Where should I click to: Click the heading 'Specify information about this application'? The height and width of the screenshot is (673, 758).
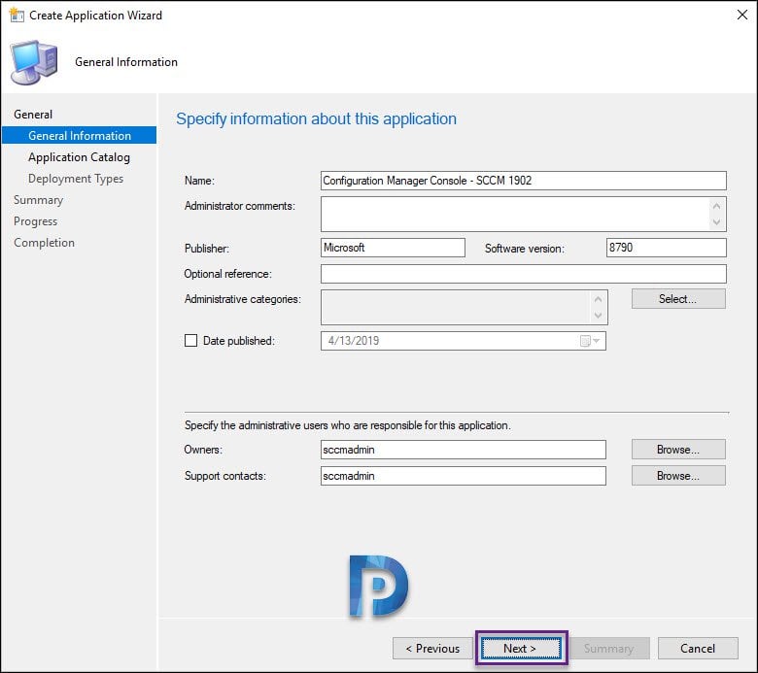coord(316,118)
